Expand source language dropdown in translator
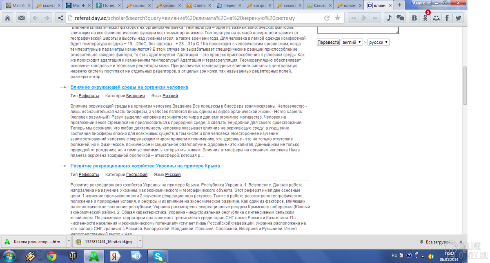The image size is (490, 263). [x=352, y=42]
